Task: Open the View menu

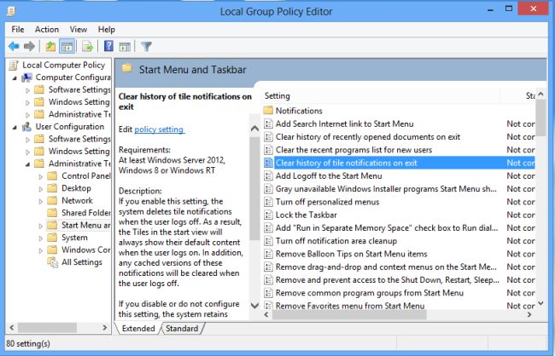Action: [x=79, y=29]
